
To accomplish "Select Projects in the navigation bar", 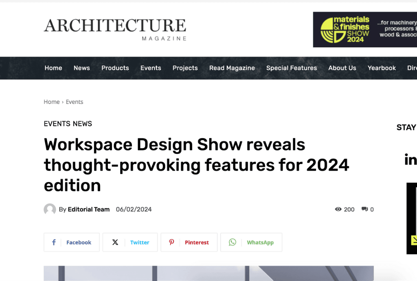I will [x=185, y=68].
